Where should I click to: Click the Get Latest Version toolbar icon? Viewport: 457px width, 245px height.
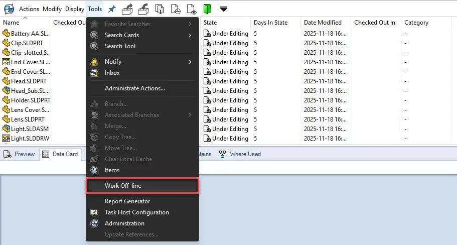(x=160, y=9)
